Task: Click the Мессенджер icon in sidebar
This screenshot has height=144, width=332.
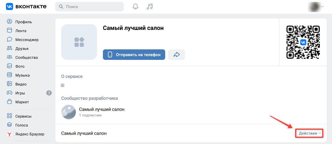Action: pos(9,39)
